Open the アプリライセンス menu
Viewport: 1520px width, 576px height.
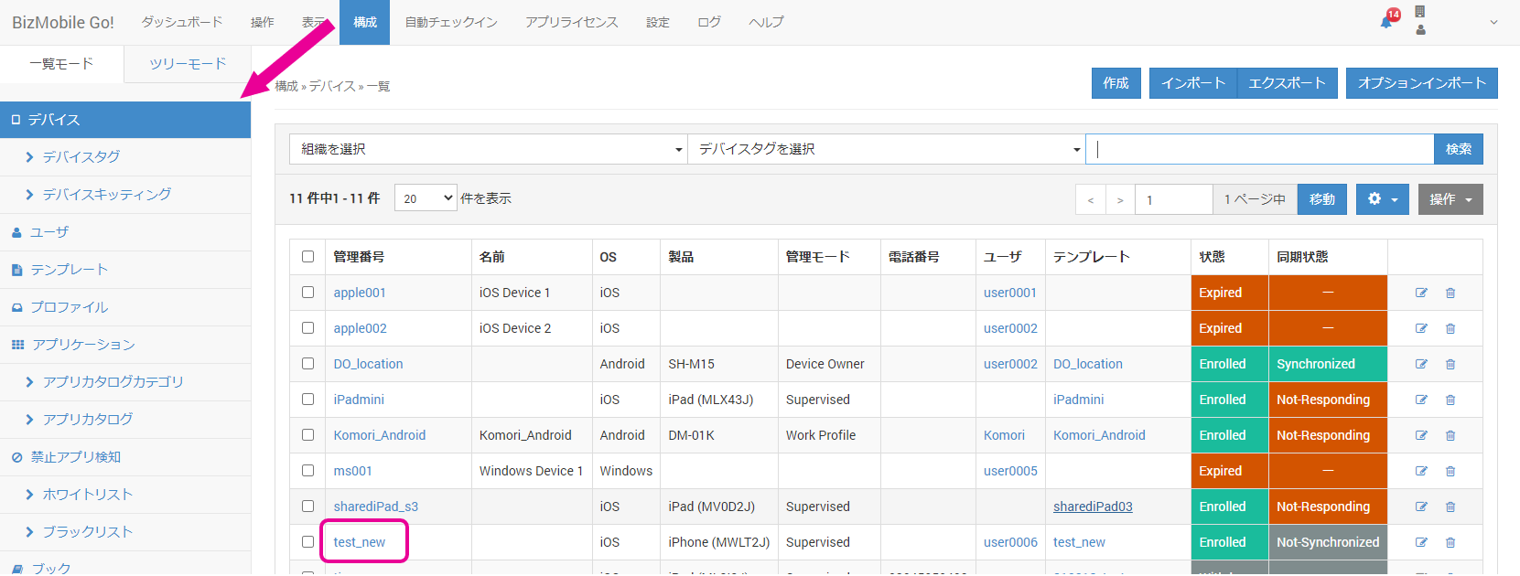[571, 22]
